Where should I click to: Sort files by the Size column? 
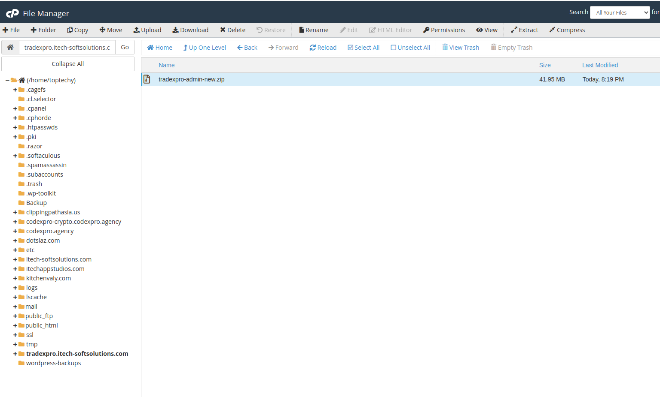545,65
